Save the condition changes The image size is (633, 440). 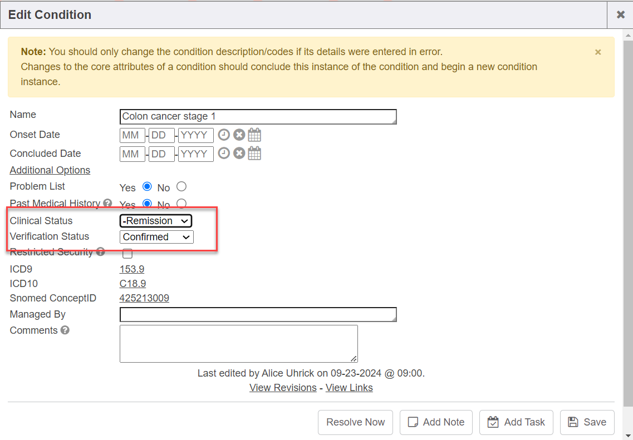587,422
